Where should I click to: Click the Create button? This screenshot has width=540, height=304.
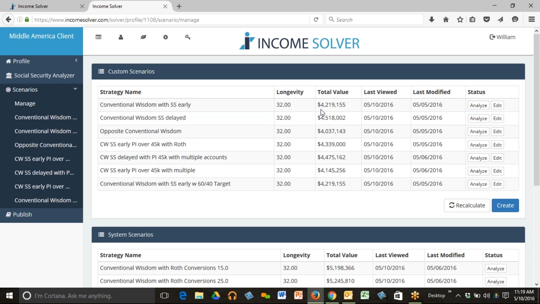(x=505, y=205)
